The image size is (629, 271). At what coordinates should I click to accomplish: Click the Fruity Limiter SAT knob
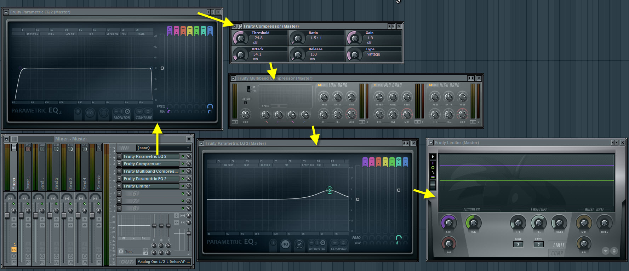[x=449, y=244]
